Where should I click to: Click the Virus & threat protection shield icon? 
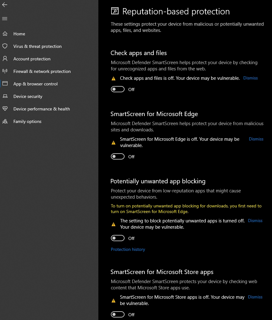coord(5,46)
